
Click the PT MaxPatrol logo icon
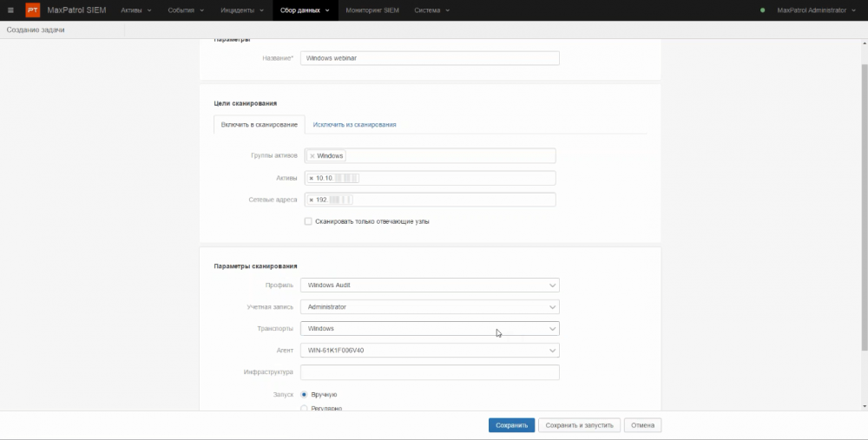[x=33, y=10]
